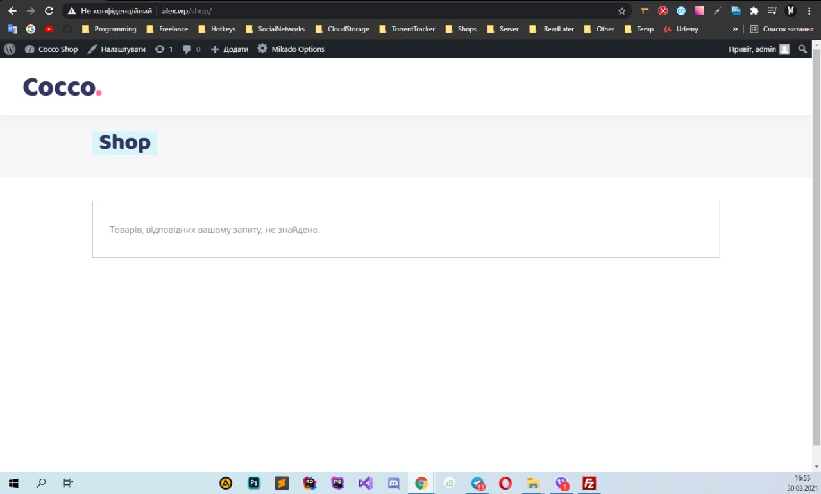
Task: Open the admin bar search magnifier
Action: tap(802, 49)
